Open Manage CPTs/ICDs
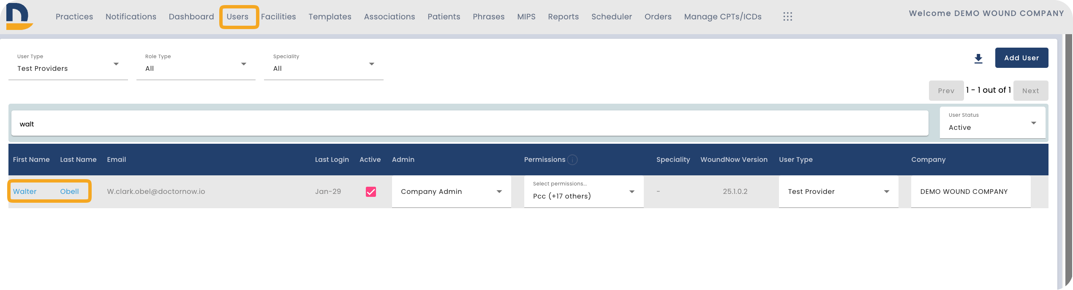This screenshot has width=1073, height=290. [x=723, y=16]
